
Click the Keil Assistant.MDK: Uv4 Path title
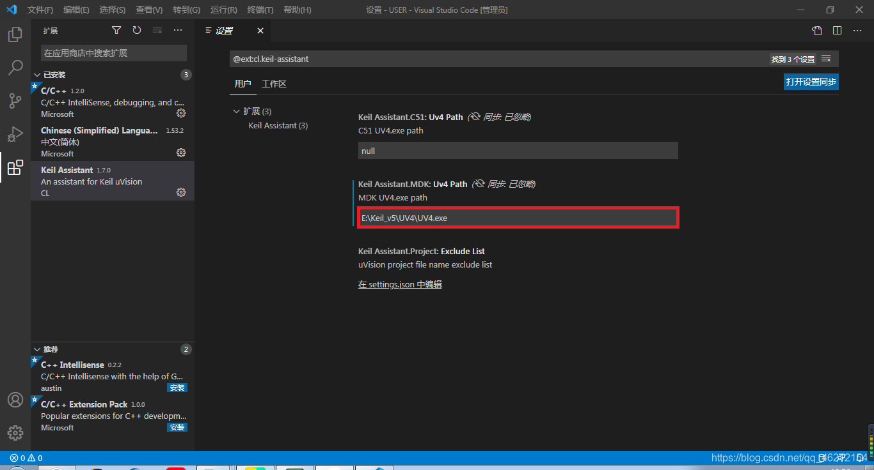[x=413, y=184]
